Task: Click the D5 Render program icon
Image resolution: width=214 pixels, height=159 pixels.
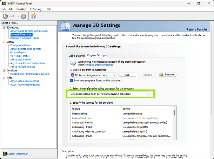Action: [x=73, y=75]
